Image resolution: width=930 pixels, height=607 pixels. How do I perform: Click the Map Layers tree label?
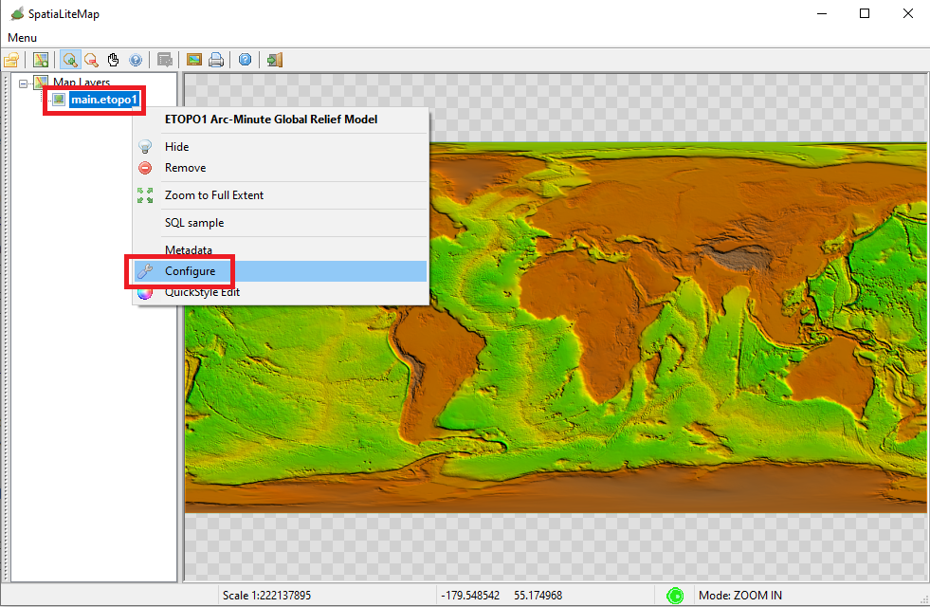(82, 83)
